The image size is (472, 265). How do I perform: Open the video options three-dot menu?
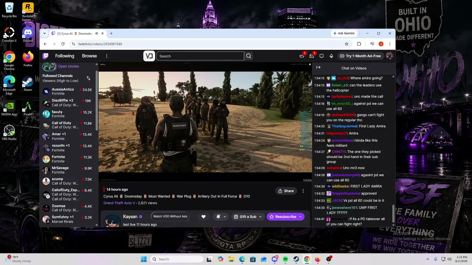tap(303, 191)
